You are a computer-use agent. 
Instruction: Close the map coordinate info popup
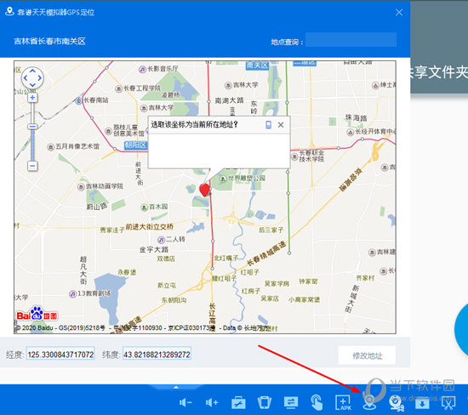(281, 125)
